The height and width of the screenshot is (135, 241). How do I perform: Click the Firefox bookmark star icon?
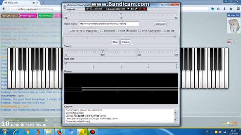coord(212,9)
